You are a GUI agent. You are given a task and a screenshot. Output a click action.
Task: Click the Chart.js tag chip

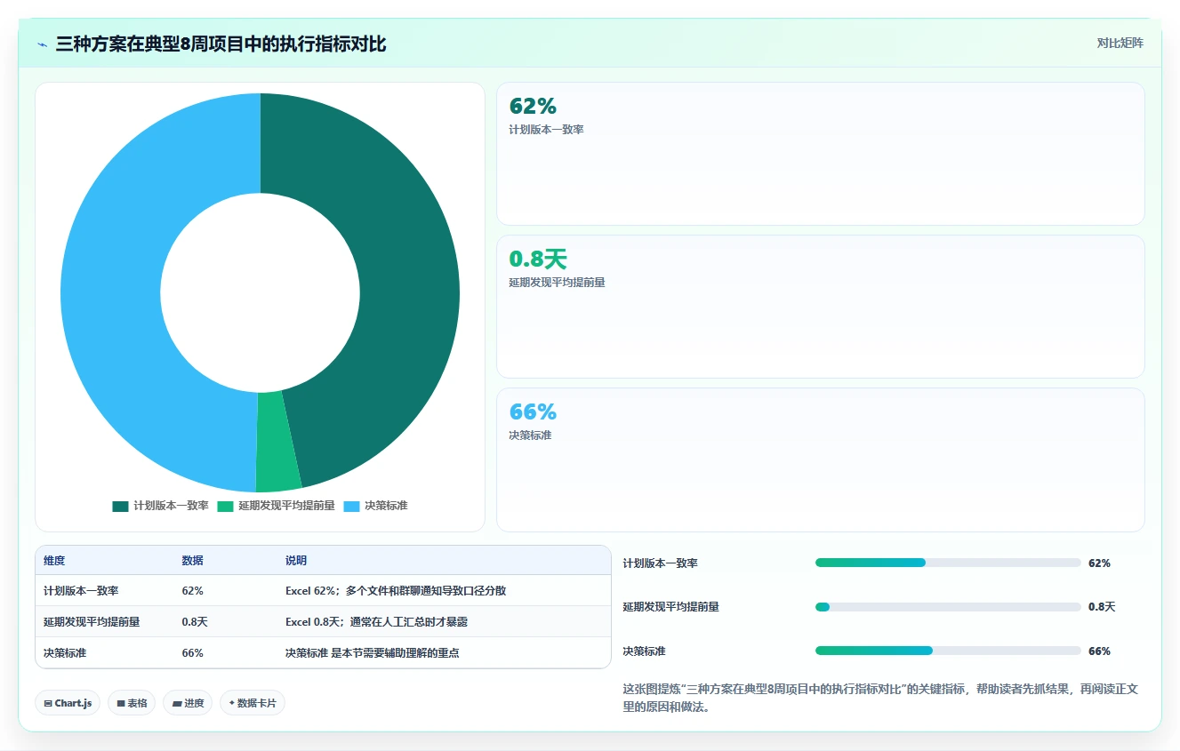click(68, 703)
